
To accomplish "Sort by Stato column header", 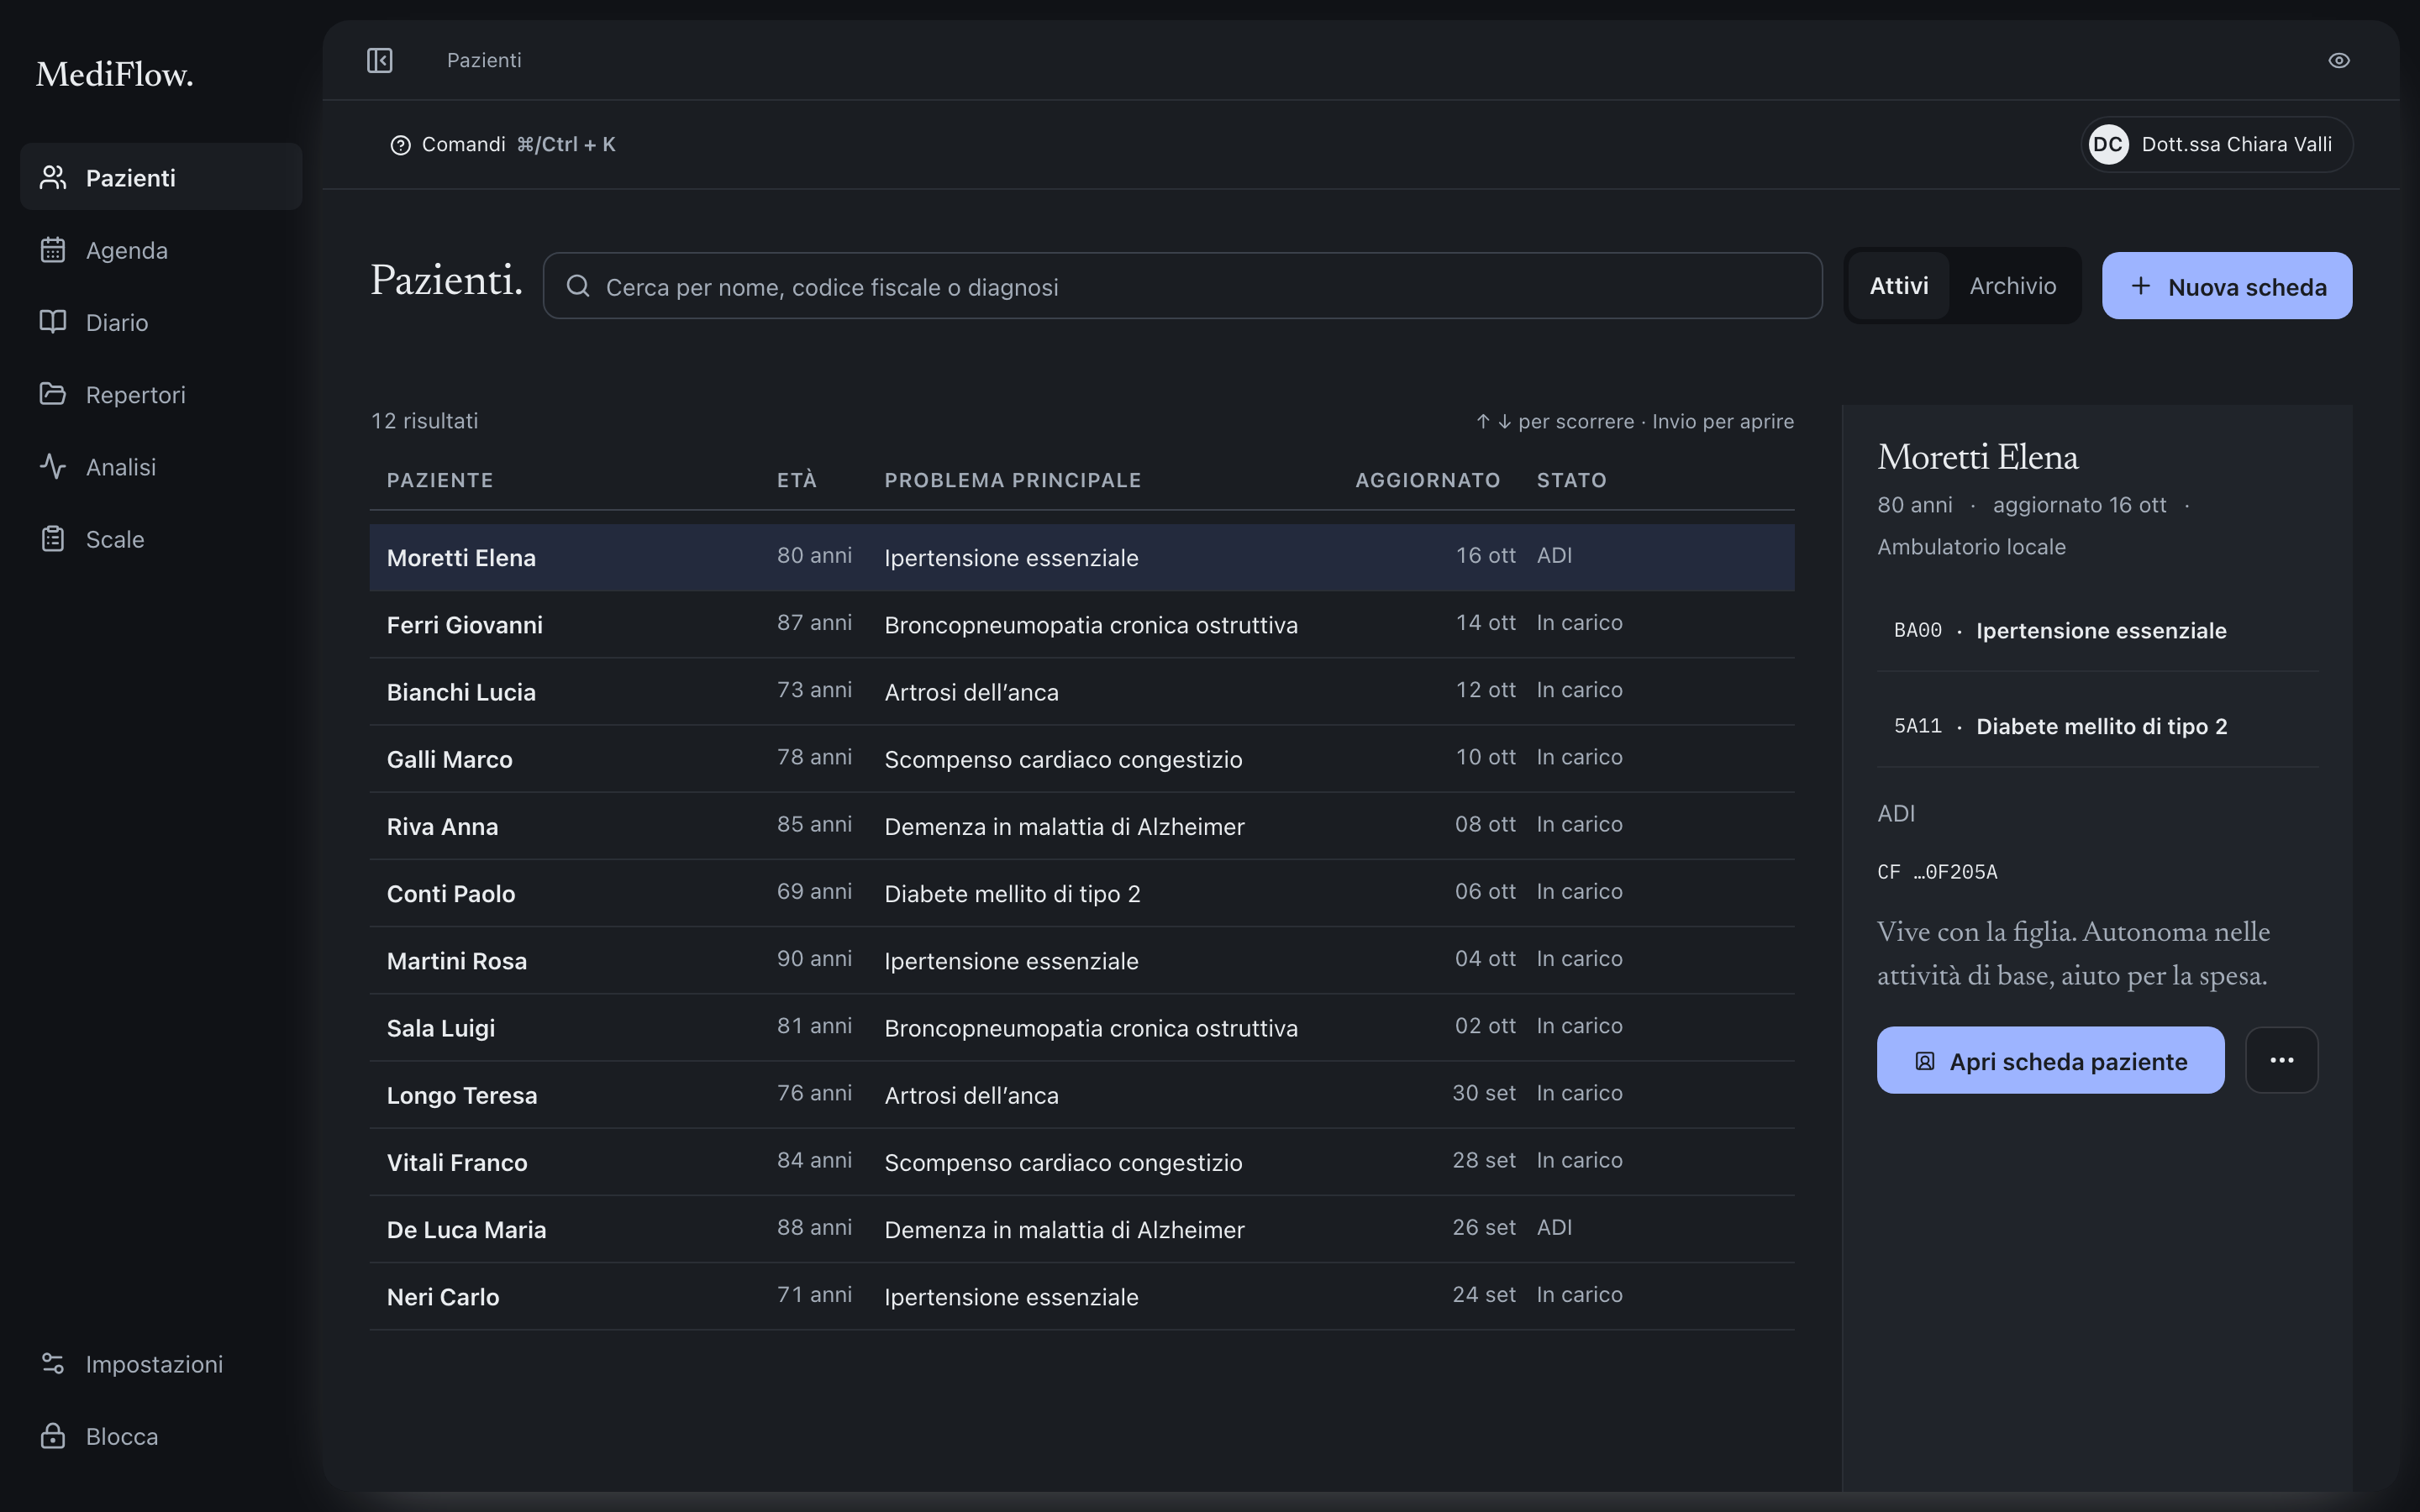I will [1571, 480].
